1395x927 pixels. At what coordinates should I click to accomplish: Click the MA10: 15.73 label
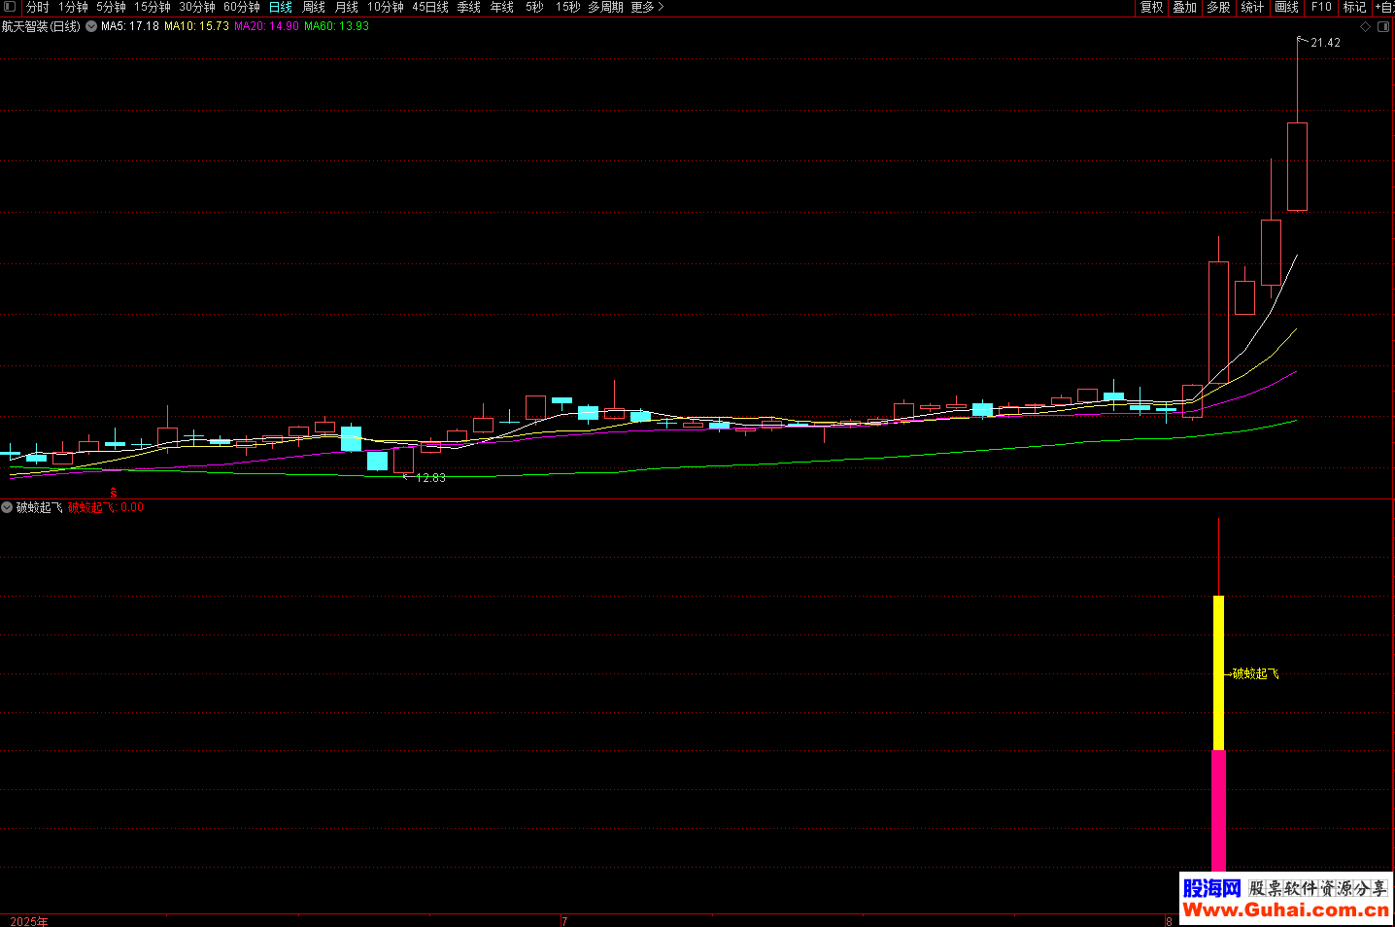(x=197, y=26)
